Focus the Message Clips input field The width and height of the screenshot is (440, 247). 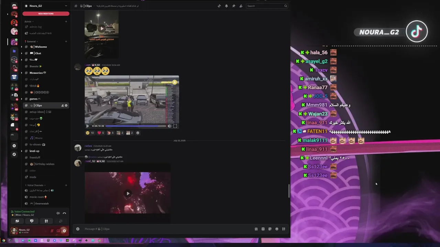167,229
